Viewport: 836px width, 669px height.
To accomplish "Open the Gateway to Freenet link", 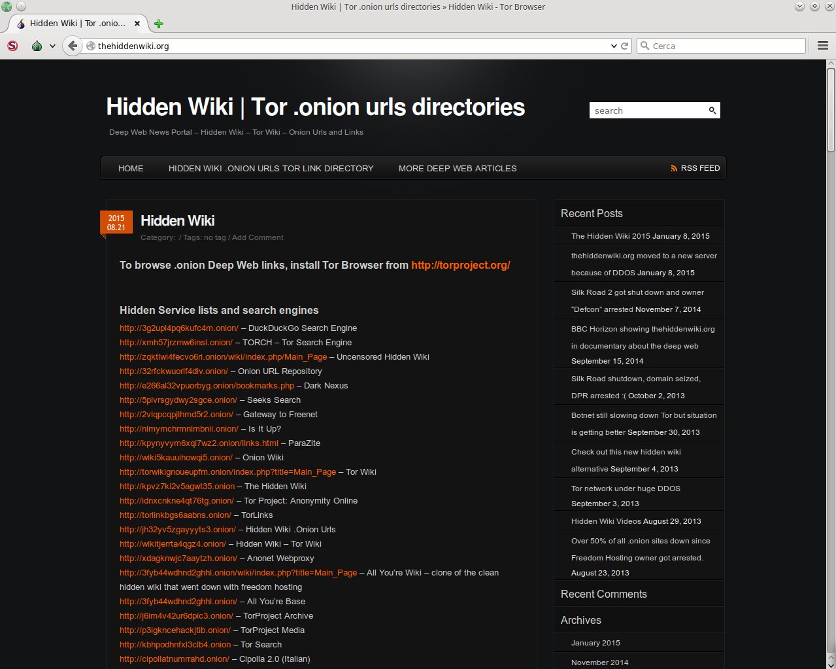I will pyautogui.click(x=176, y=415).
